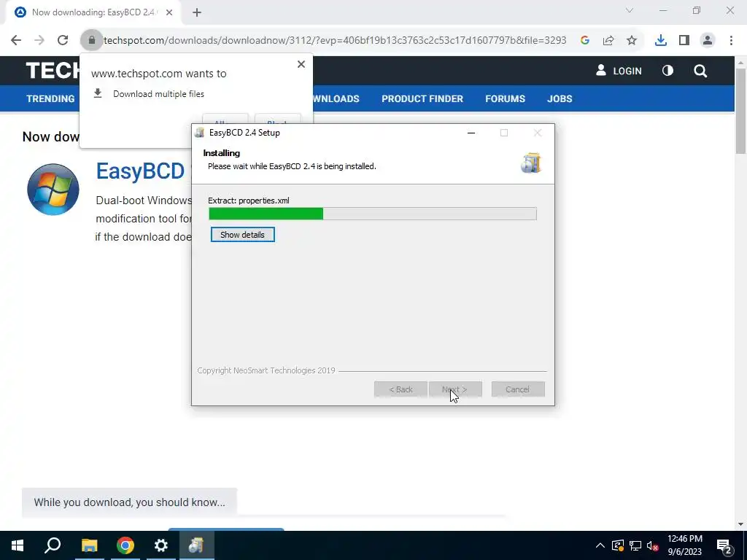
Task: Open the Chrome three-dot menu
Action: coord(731,41)
